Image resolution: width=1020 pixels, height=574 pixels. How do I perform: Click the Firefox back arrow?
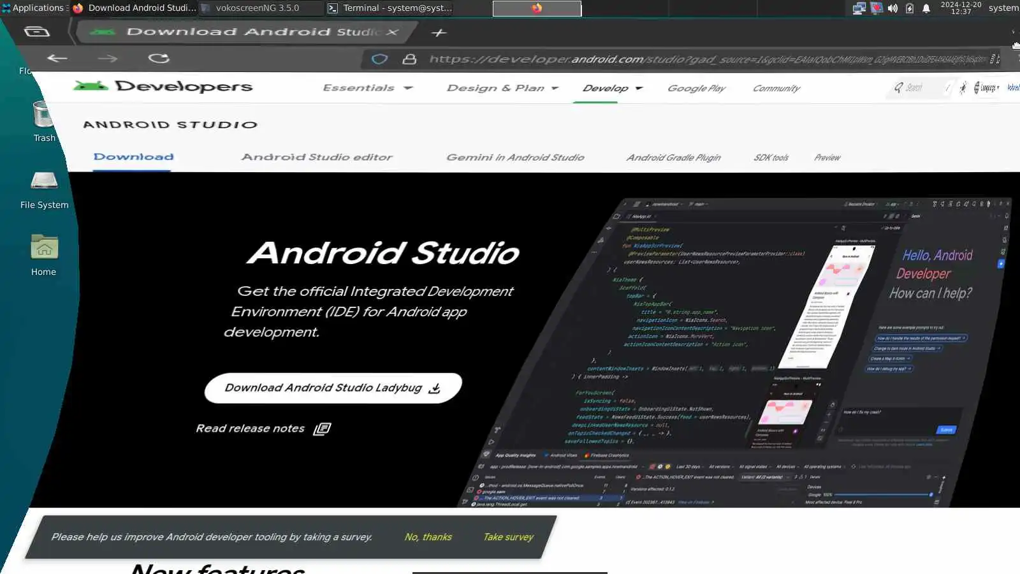pyautogui.click(x=57, y=59)
